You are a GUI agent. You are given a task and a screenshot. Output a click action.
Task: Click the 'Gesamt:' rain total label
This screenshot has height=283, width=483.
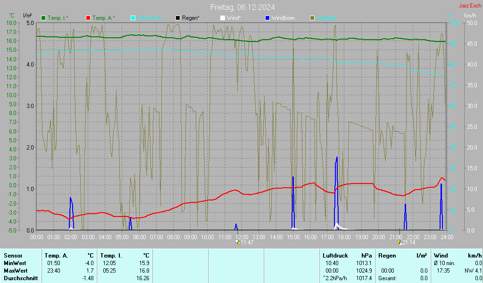point(388,278)
